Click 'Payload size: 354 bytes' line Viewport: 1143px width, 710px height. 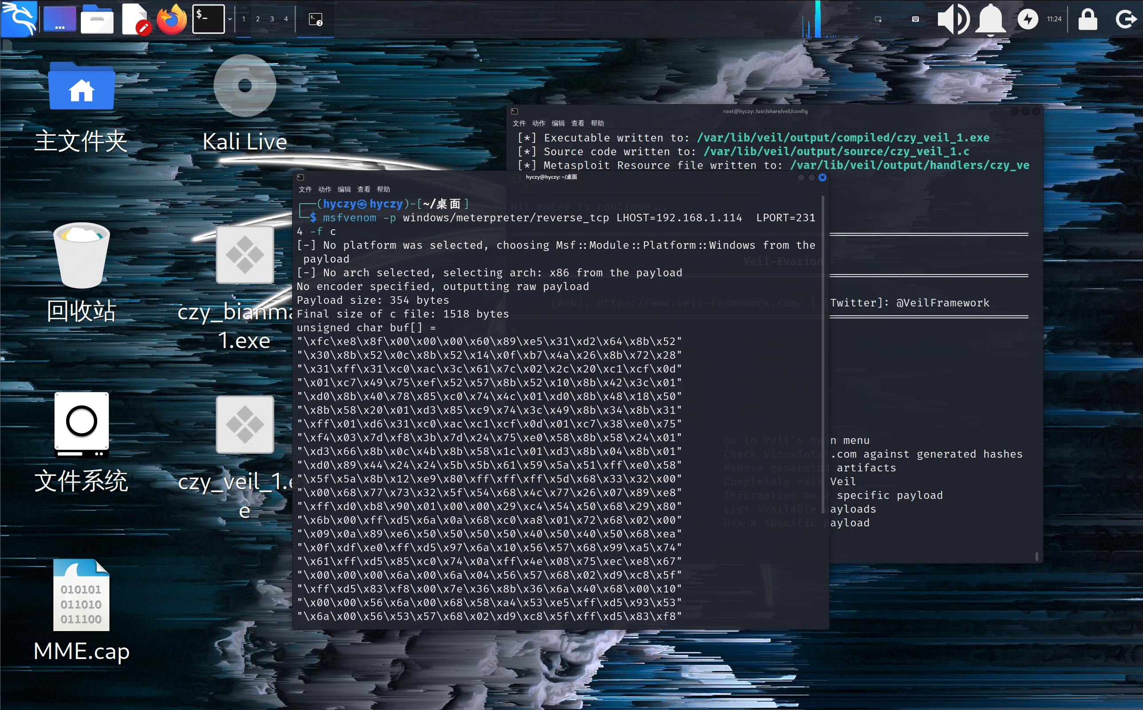[373, 300]
